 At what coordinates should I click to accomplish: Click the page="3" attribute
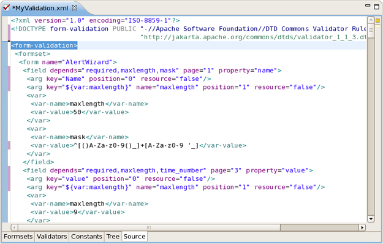click(226, 170)
